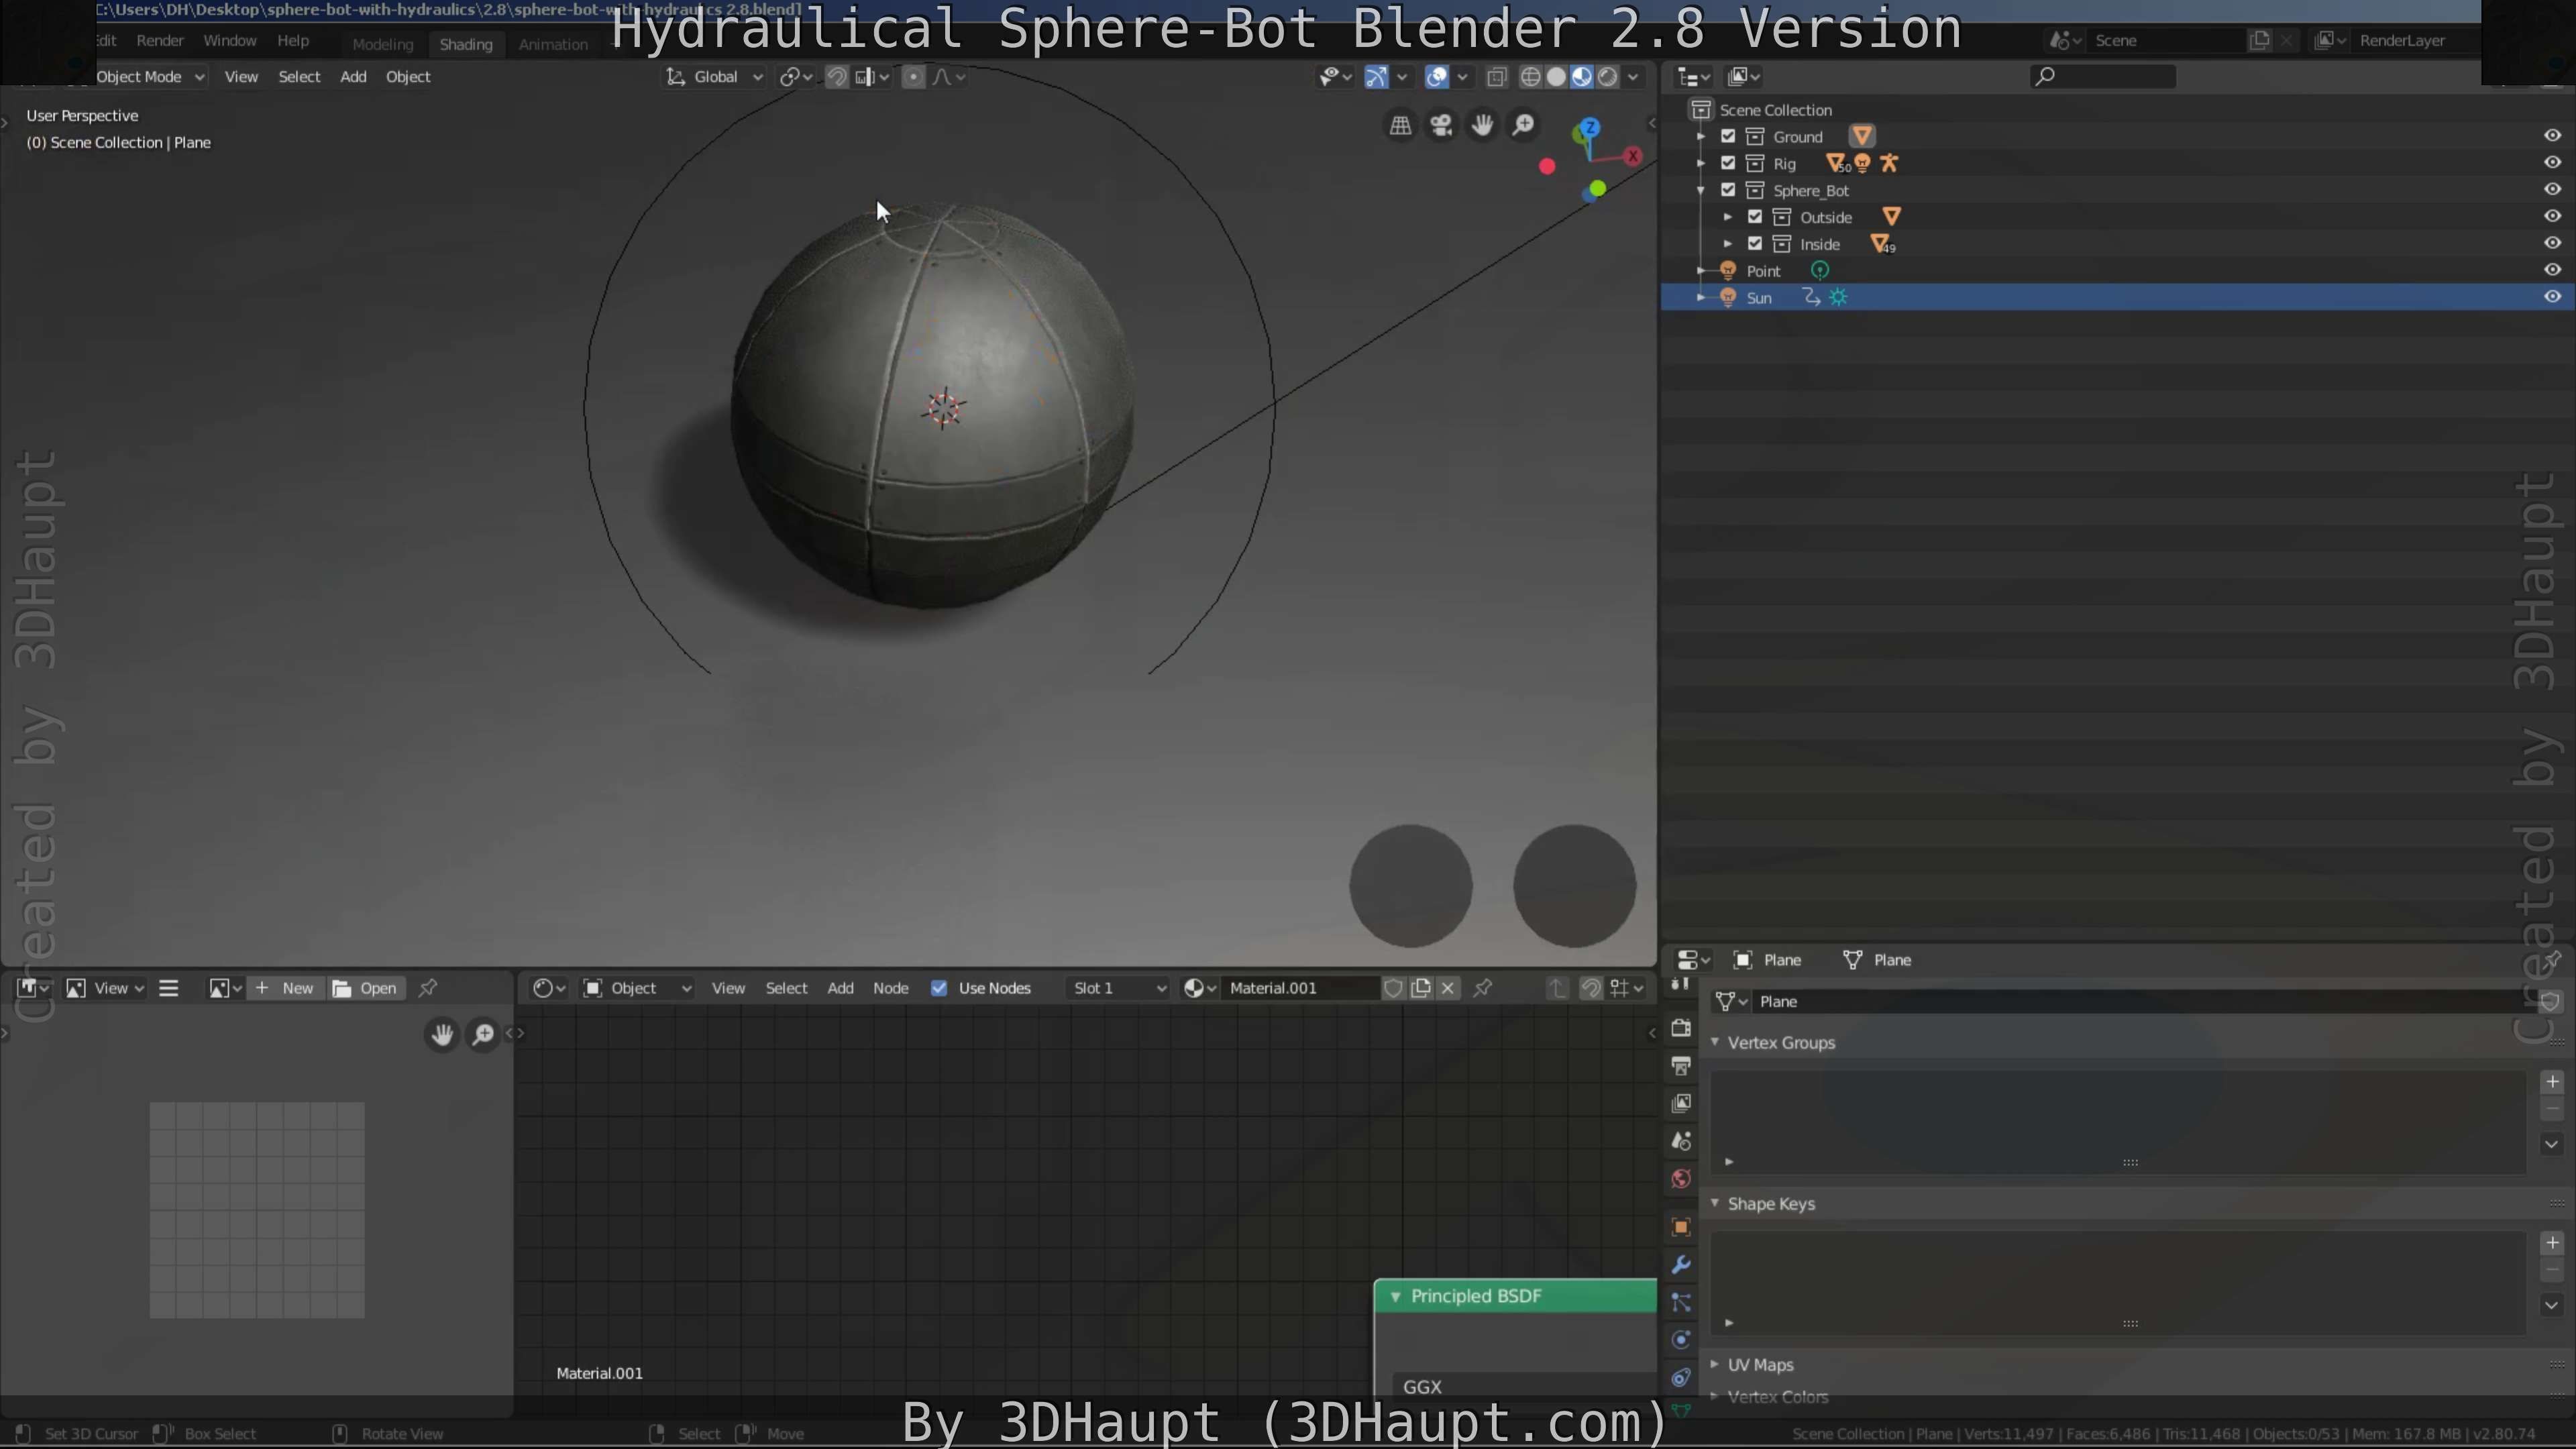Screen dimensions: 2576x1449
Task: Uncheck the Rig collection checkbox
Action: pyautogui.click(x=1728, y=163)
